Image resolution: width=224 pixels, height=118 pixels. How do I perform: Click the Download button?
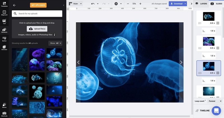176,4
